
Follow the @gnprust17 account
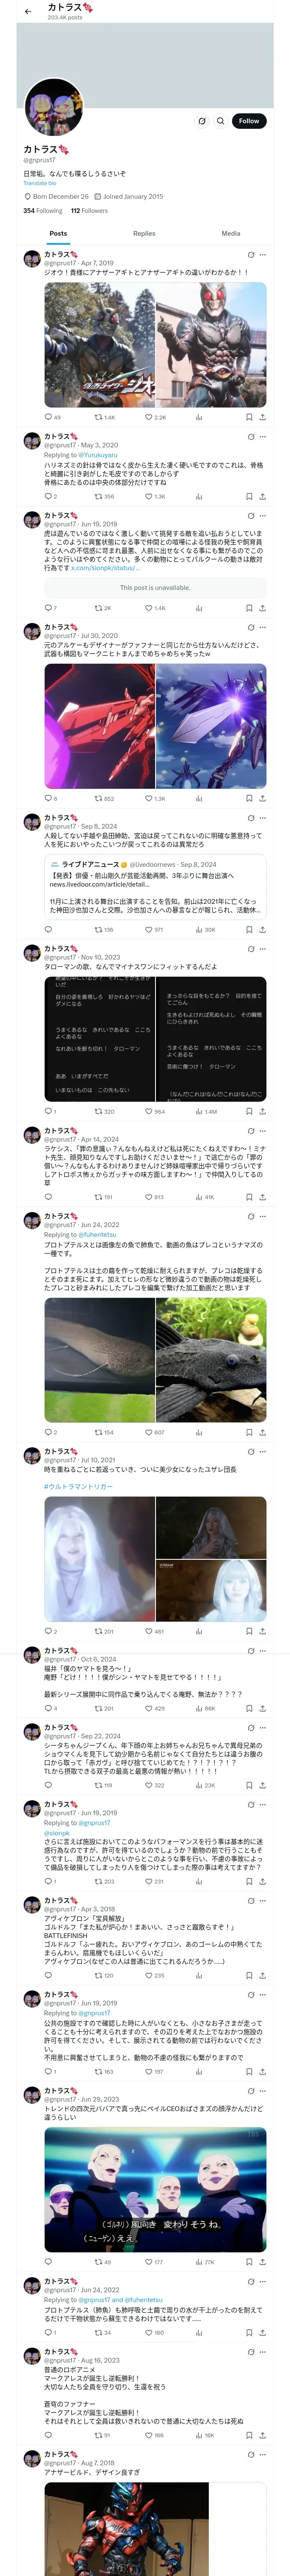[x=249, y=121]
